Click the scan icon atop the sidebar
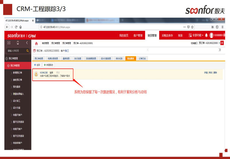 9,43
